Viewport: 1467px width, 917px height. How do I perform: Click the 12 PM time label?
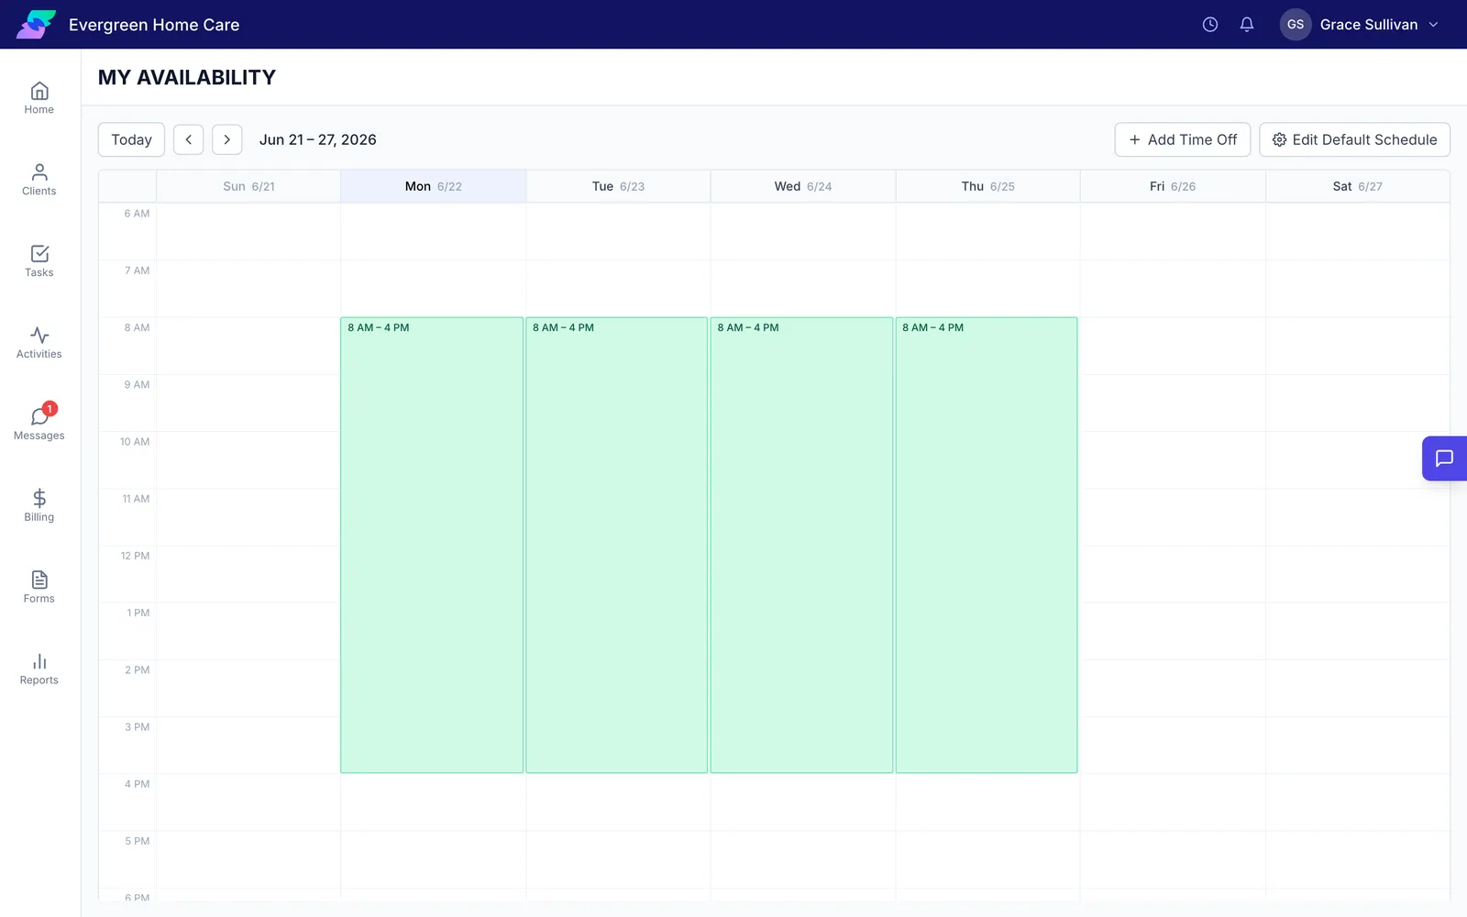135,556
